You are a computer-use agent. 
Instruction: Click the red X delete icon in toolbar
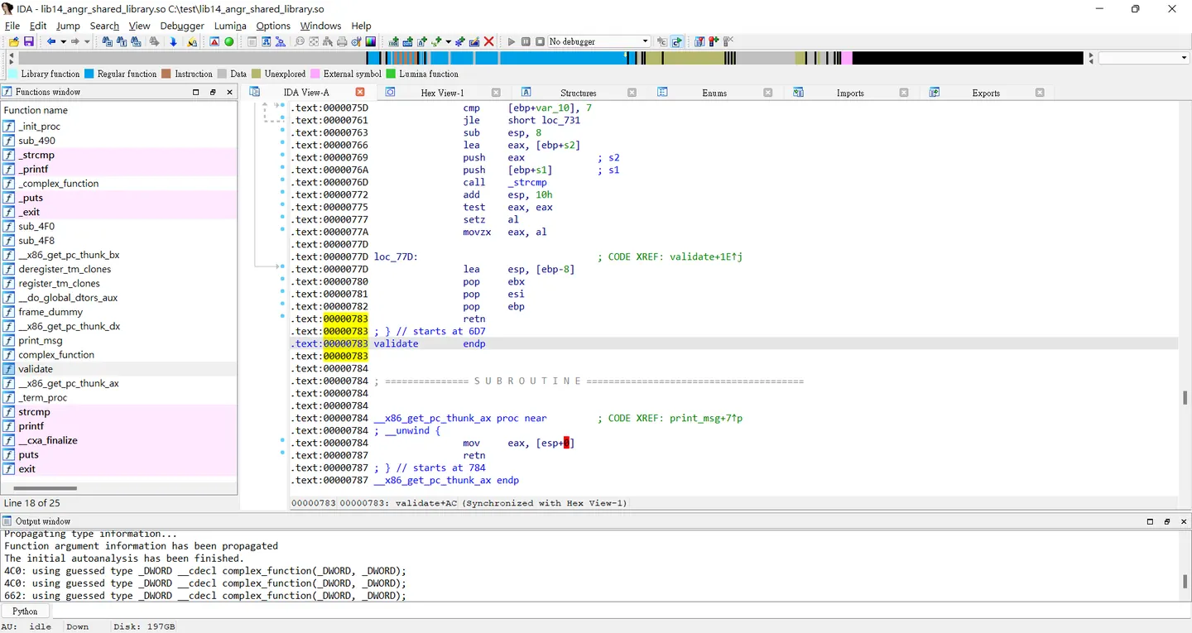tap(489, 41)
